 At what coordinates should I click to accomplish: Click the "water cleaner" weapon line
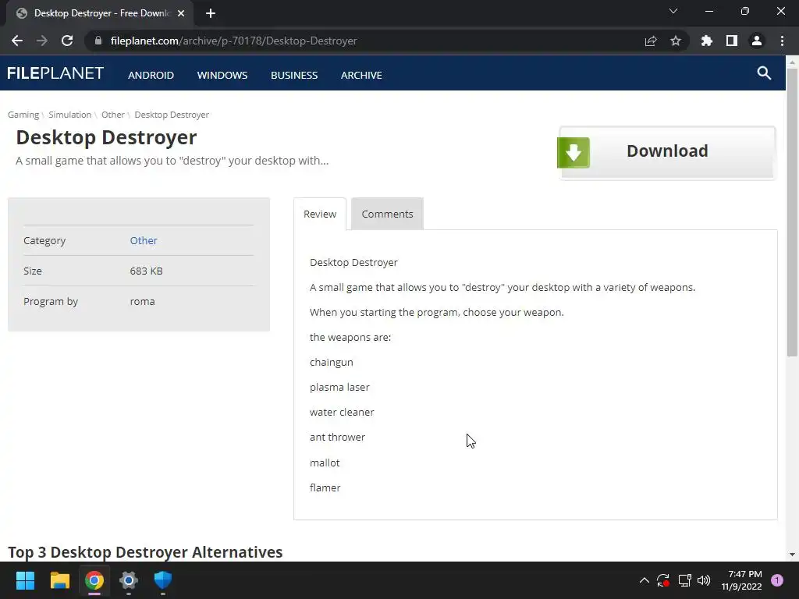(342, 412)
